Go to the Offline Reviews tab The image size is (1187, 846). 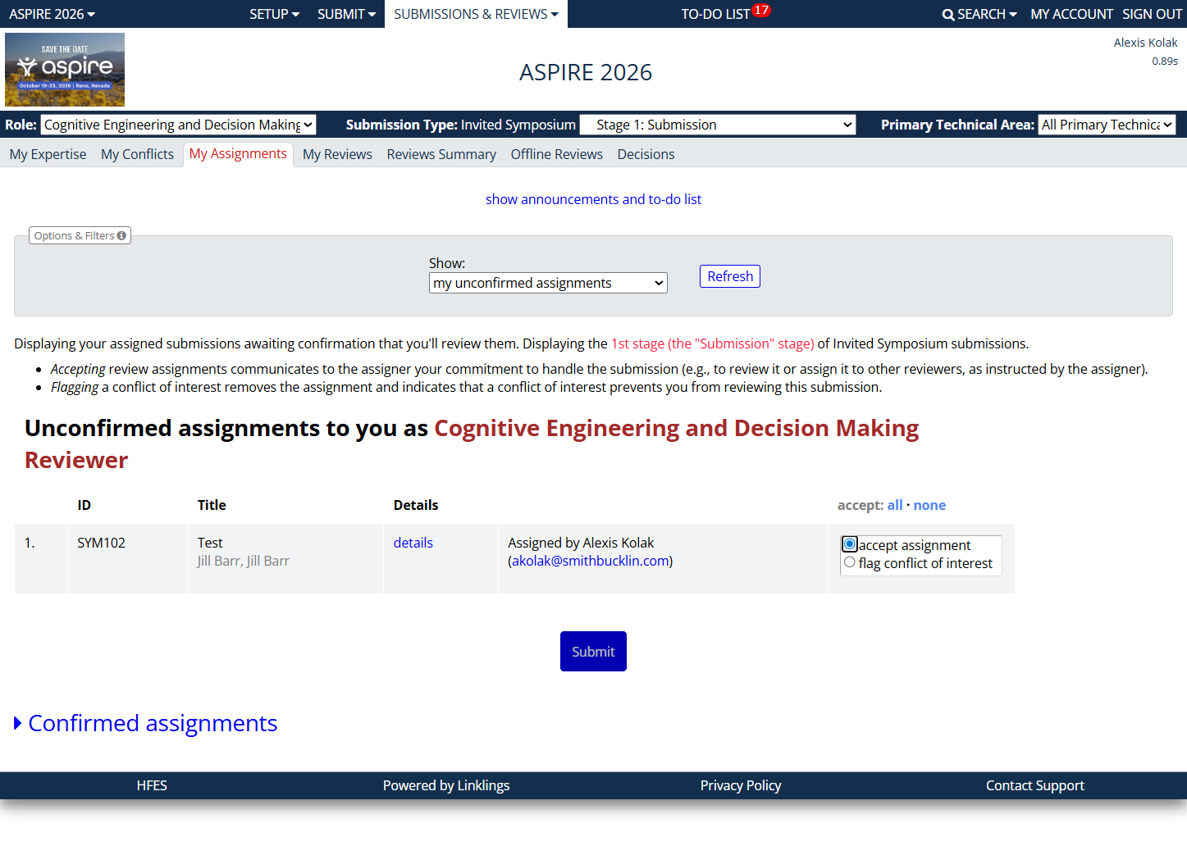(x=556, y=154)
